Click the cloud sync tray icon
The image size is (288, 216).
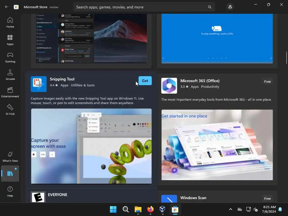tap(240, 209)
